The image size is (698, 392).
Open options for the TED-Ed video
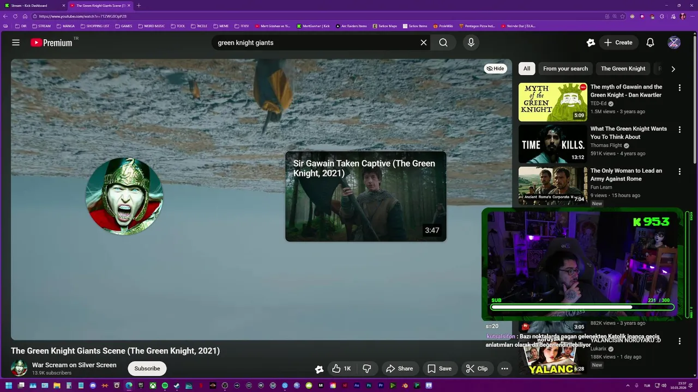[x=679, y=88]
